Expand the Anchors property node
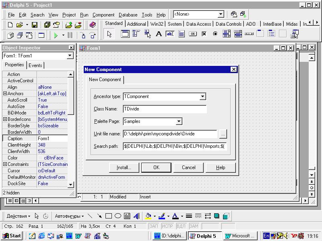This screenshot has height=241, width=322. point(5,94)
